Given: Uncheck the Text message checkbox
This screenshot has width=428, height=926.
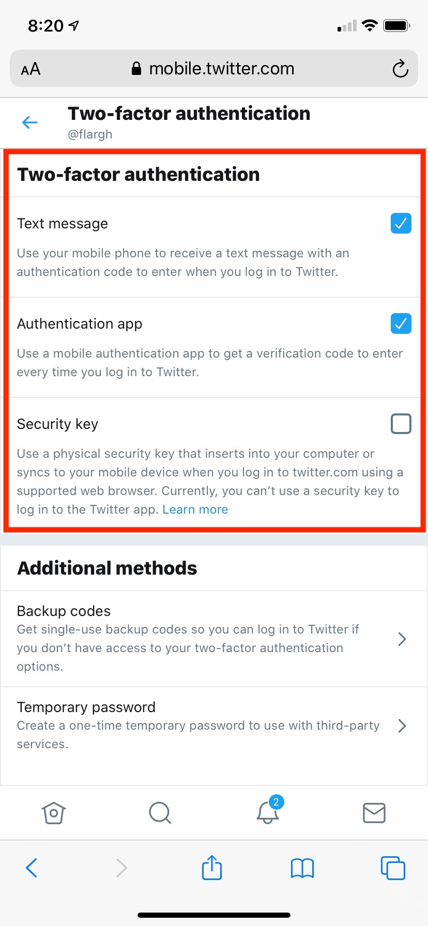Looking at the screenshot, I should pos(401,223).
